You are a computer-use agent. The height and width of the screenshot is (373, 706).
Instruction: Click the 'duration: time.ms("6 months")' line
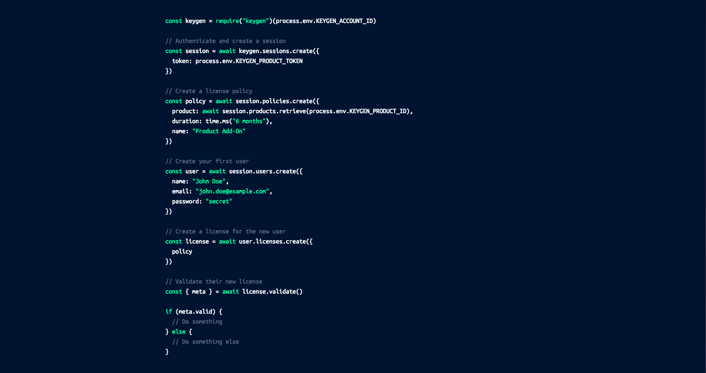(222, 121)
